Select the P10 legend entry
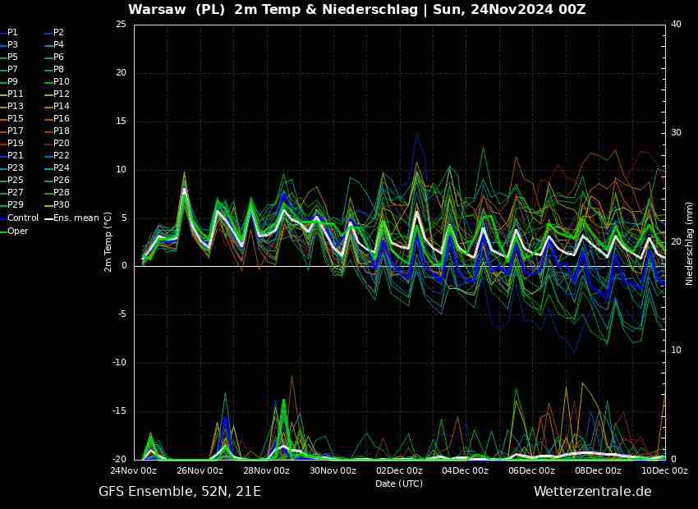The height and width of the screenshot is (509, 698). [57, 81]
